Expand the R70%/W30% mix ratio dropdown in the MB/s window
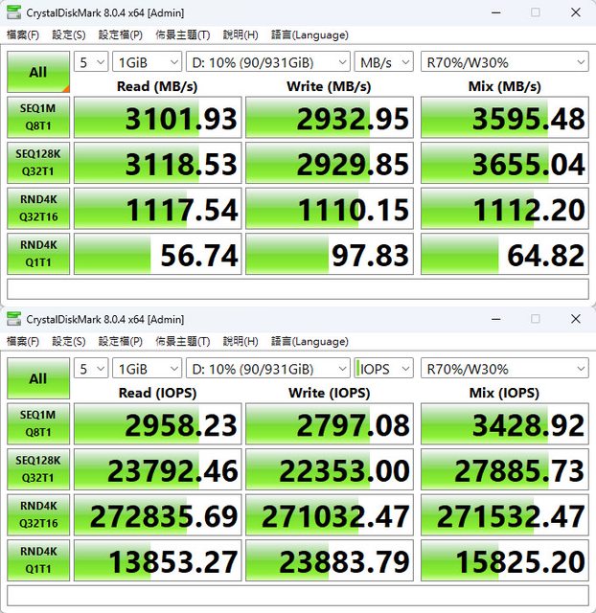The image size is (596, 613). [504, 62]
